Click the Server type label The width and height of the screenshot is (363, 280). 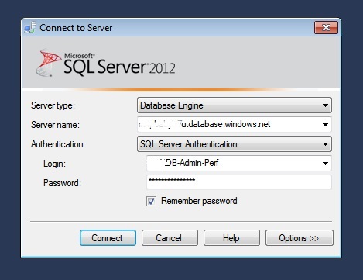point(53,105)
